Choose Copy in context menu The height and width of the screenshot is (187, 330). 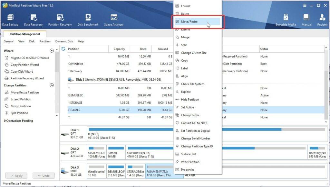pos(198,61)
